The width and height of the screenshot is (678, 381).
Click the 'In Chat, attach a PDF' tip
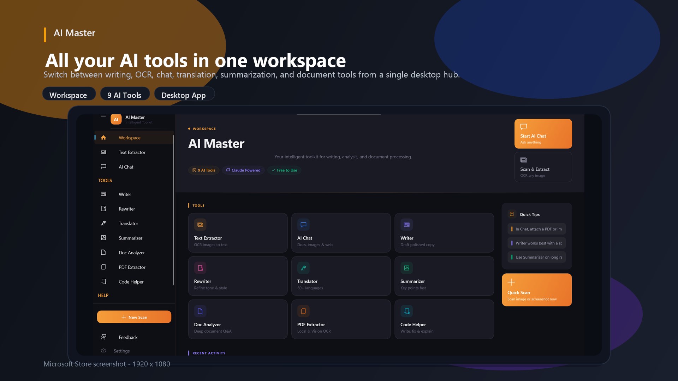click(x=537, y=229)
